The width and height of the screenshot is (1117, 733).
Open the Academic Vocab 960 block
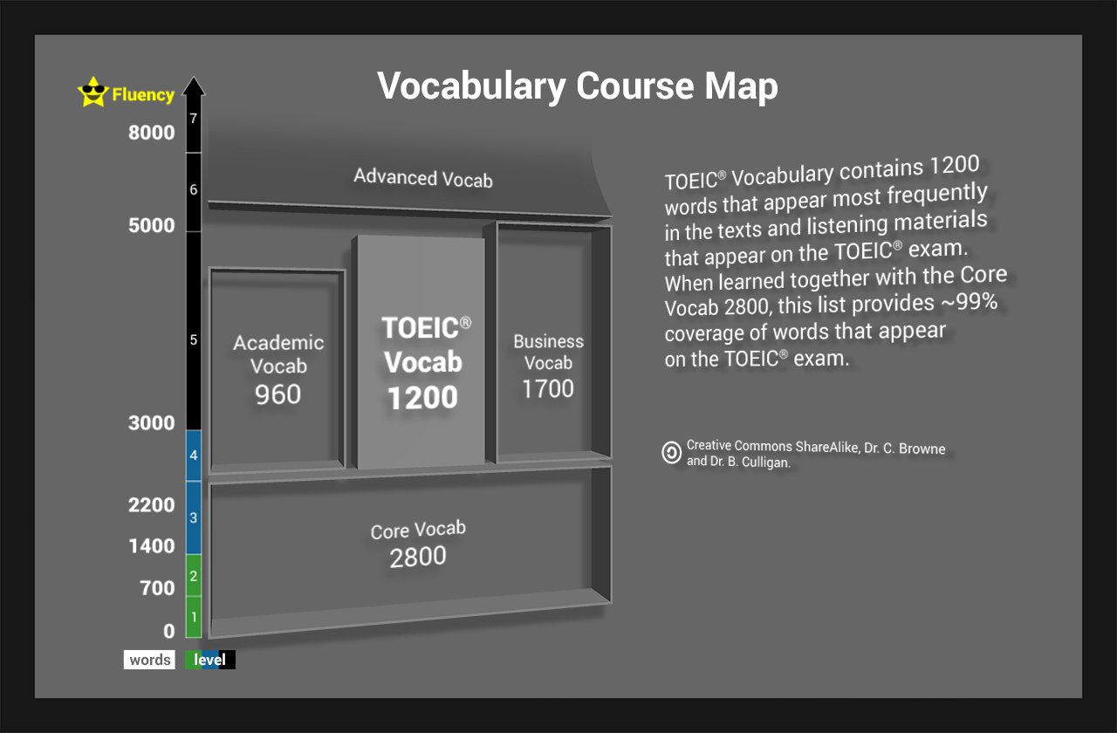tap(278, 370)
